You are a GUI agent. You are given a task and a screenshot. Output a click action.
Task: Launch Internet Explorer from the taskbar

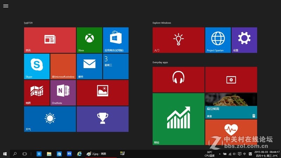(x=79, y=154)
